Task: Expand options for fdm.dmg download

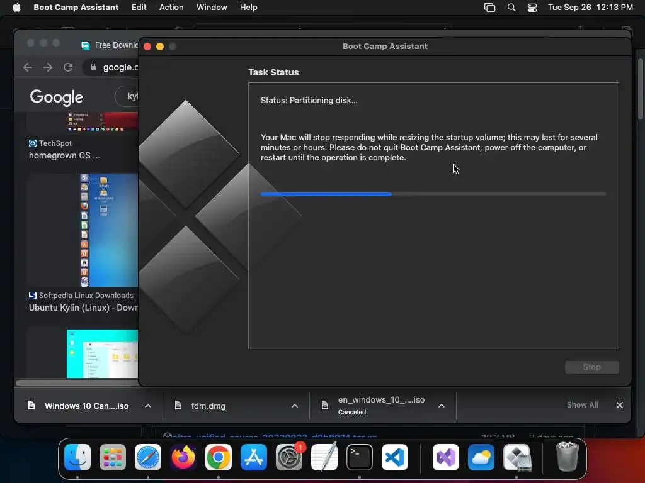Action: click(295, 406)
